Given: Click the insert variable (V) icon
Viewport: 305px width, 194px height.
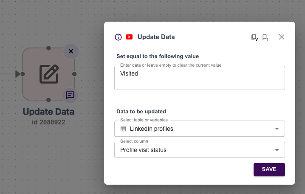Looking at the screenshot, I should (254, 37).
